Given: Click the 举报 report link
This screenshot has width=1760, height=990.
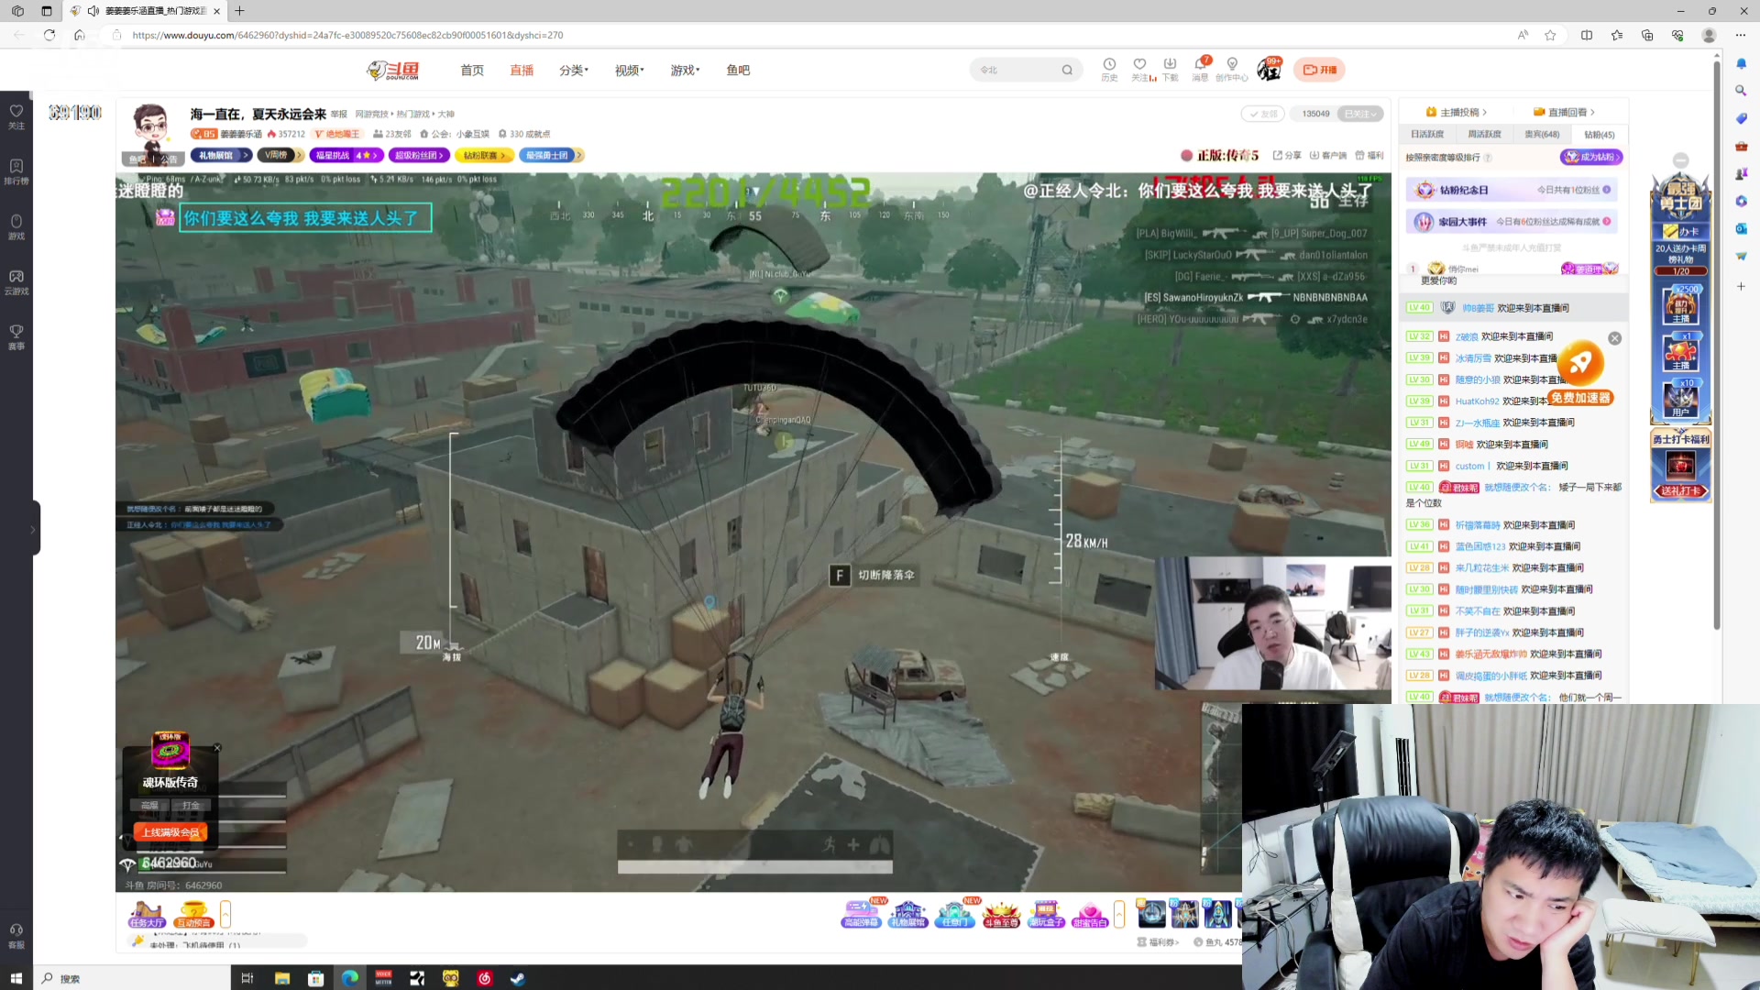Looking at the screenshot, I should tap(339, 115).
